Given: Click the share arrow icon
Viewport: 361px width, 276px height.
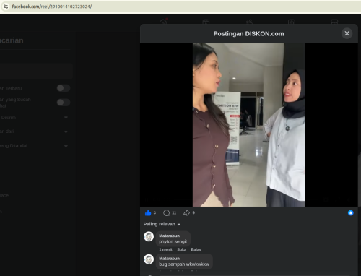Looking at the screenshot, I should [x=186, y=213].
